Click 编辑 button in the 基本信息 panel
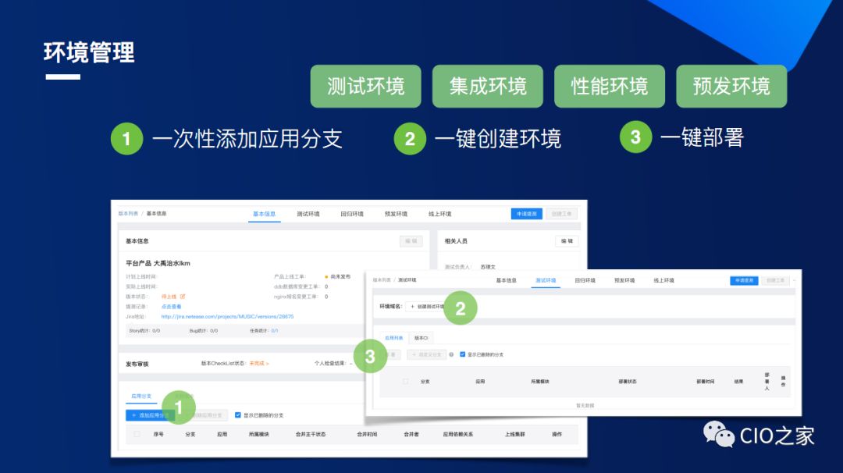 tap(411, 241)
